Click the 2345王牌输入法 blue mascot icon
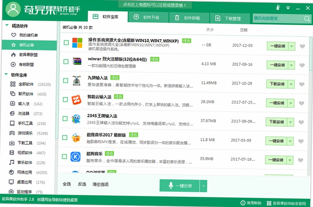313x207 pixels. point(76,119)
